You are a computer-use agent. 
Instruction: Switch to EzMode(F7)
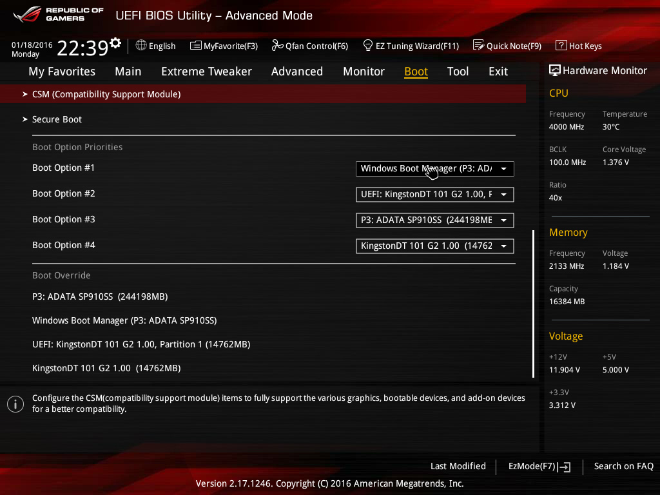pyautogui.click(x=539, y=467)
